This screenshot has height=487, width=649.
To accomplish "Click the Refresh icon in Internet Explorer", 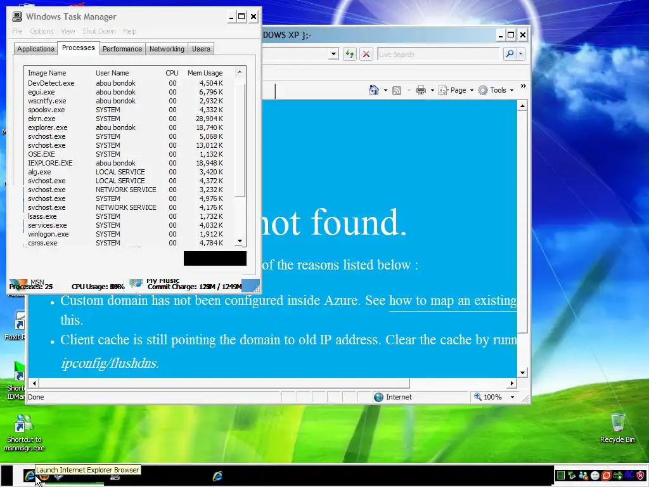I will 350,54.
